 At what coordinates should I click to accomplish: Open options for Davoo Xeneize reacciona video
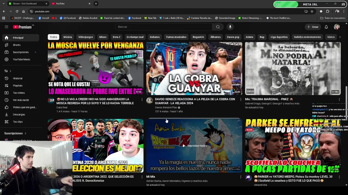click(240, 99)
